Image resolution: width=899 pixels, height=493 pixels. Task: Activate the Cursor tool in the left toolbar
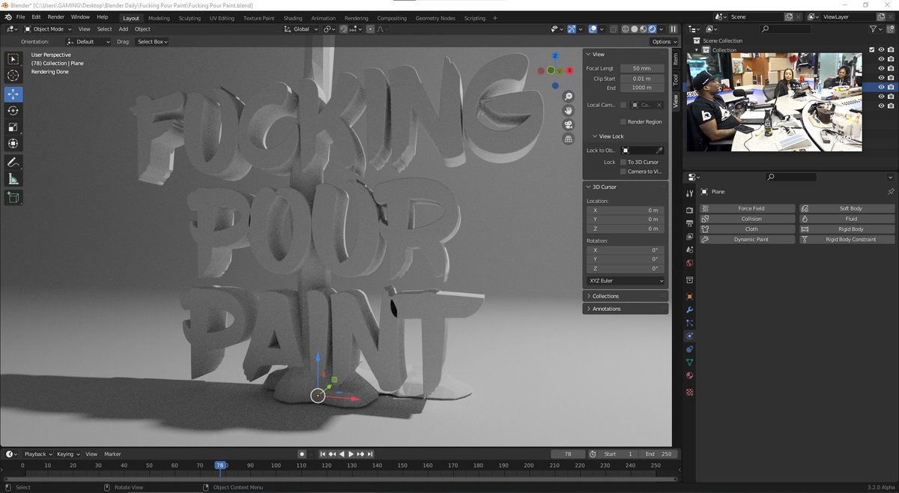pos(13,75)
